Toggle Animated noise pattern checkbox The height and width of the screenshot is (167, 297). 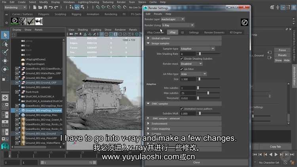pos(182,108)
